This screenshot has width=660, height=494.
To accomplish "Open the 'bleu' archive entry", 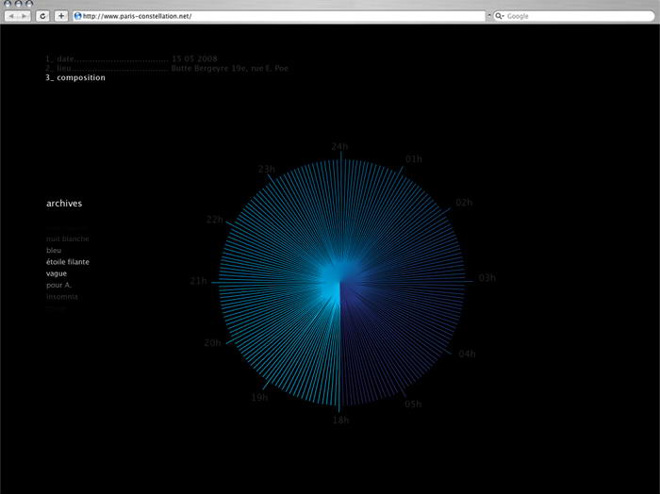I will click(53, 251).
